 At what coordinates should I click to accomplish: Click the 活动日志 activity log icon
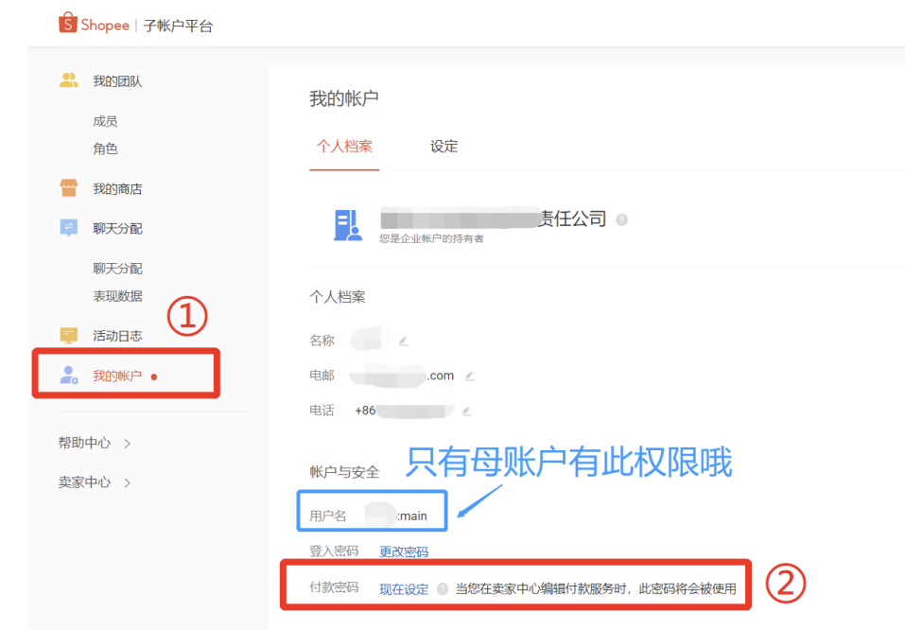tap(68, 335)
